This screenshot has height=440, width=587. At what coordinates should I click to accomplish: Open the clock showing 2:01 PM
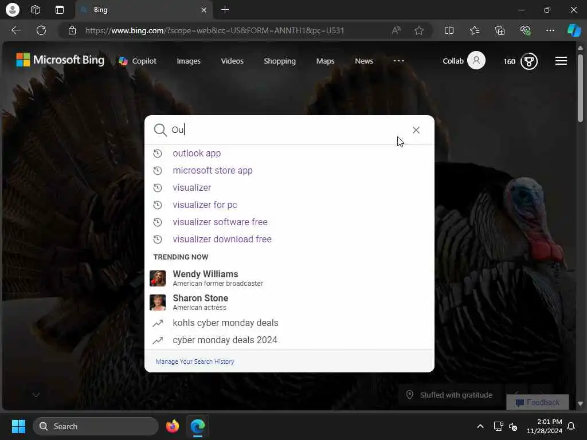click(545, 426)
